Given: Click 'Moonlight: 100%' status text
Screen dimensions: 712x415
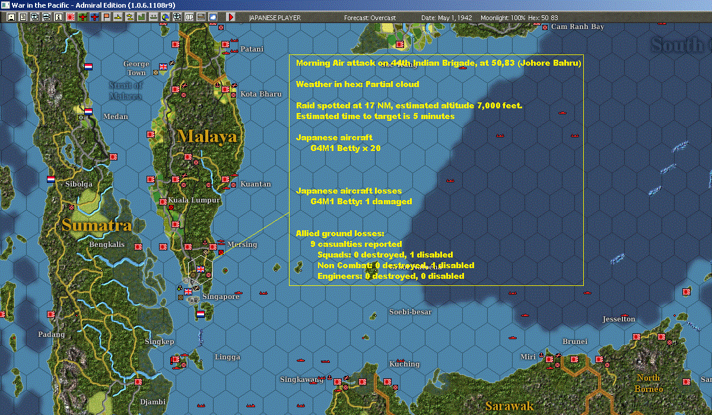Looking at the screenshot, I should [502, 18].
